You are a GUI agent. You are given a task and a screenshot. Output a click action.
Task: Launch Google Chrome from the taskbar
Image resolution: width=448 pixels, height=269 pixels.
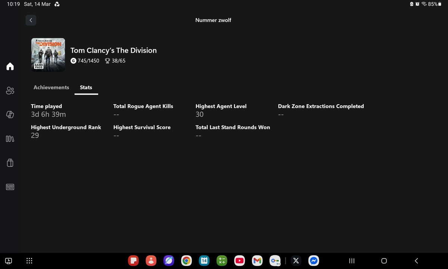[x=186, y=261]
